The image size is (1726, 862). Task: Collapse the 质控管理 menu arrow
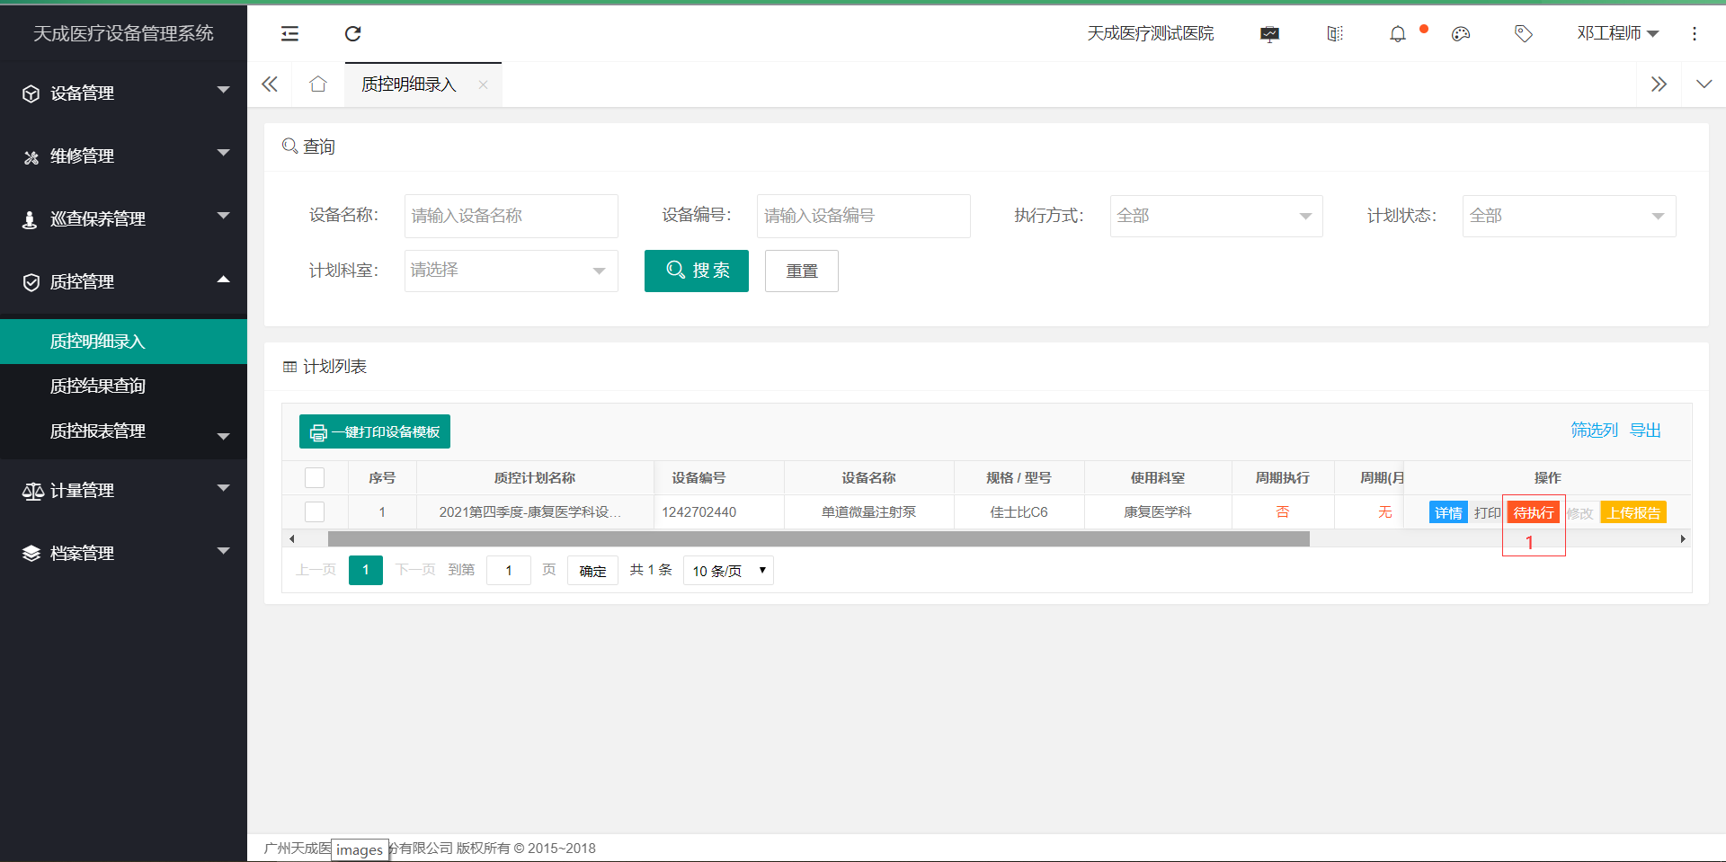(224, 279)
